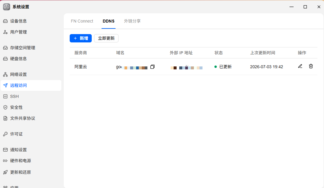The height and width of the screenshot is (188, 324).
Task: Click the 服务商 column header
Action: tap(81, 53)
